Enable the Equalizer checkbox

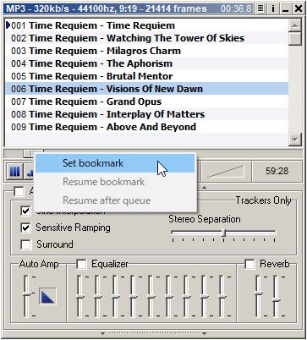81,264
